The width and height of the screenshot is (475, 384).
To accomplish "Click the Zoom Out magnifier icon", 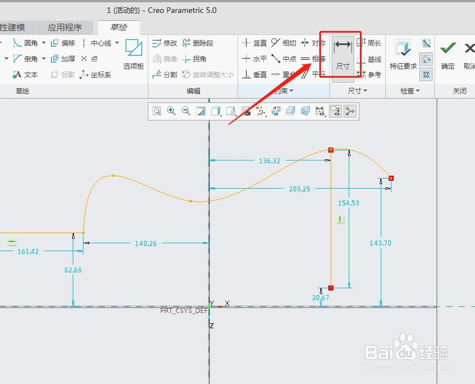I will point(186,111).
